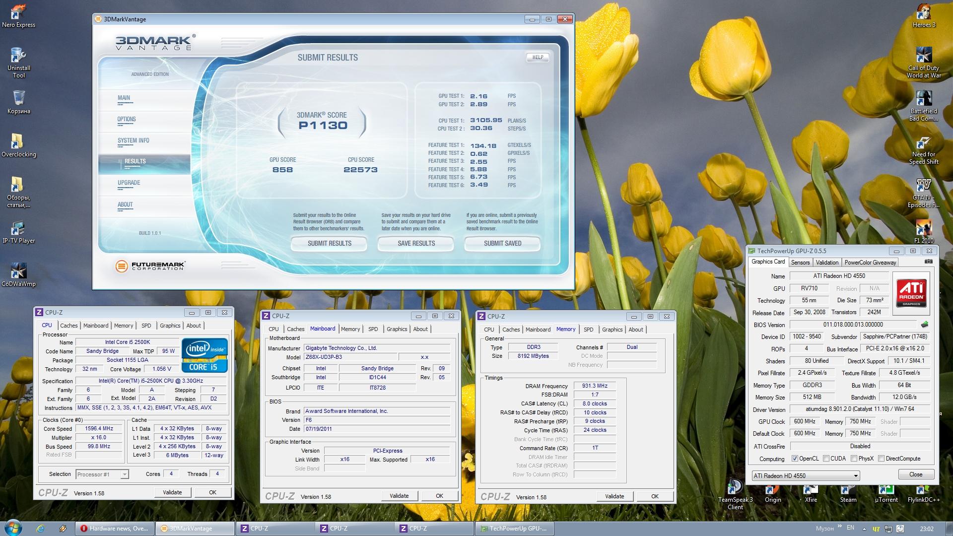Screen dimensions: 953x536
Task: Launch the F1 2010 desktop icon
Action: pyautogui.click(x=924, y=231)
